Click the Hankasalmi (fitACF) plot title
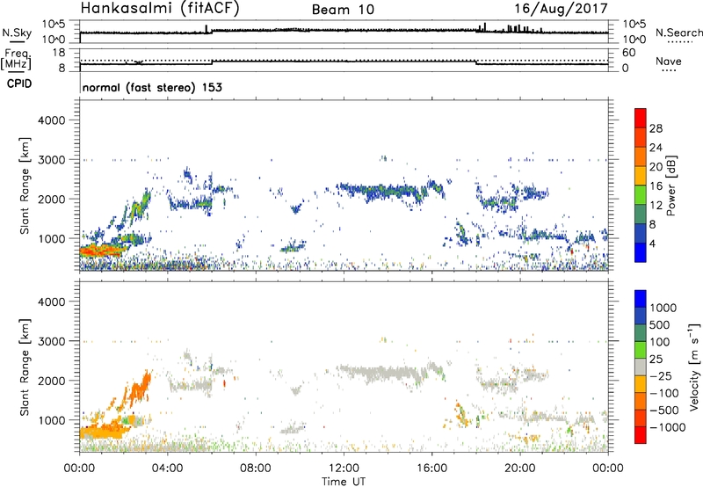Viewport: 703px width, 487px height. click(160, 9)
